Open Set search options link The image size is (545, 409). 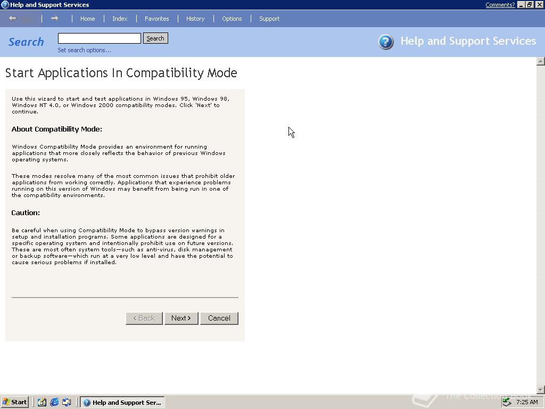(85, 50)
